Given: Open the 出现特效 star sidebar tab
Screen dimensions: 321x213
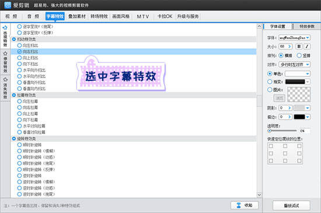Looking at the screenshot, I should click(5, 36).
